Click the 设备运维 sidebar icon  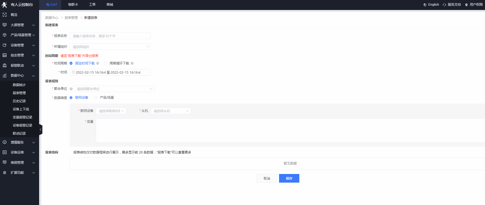pyautogui.click(x=5, y=152)
